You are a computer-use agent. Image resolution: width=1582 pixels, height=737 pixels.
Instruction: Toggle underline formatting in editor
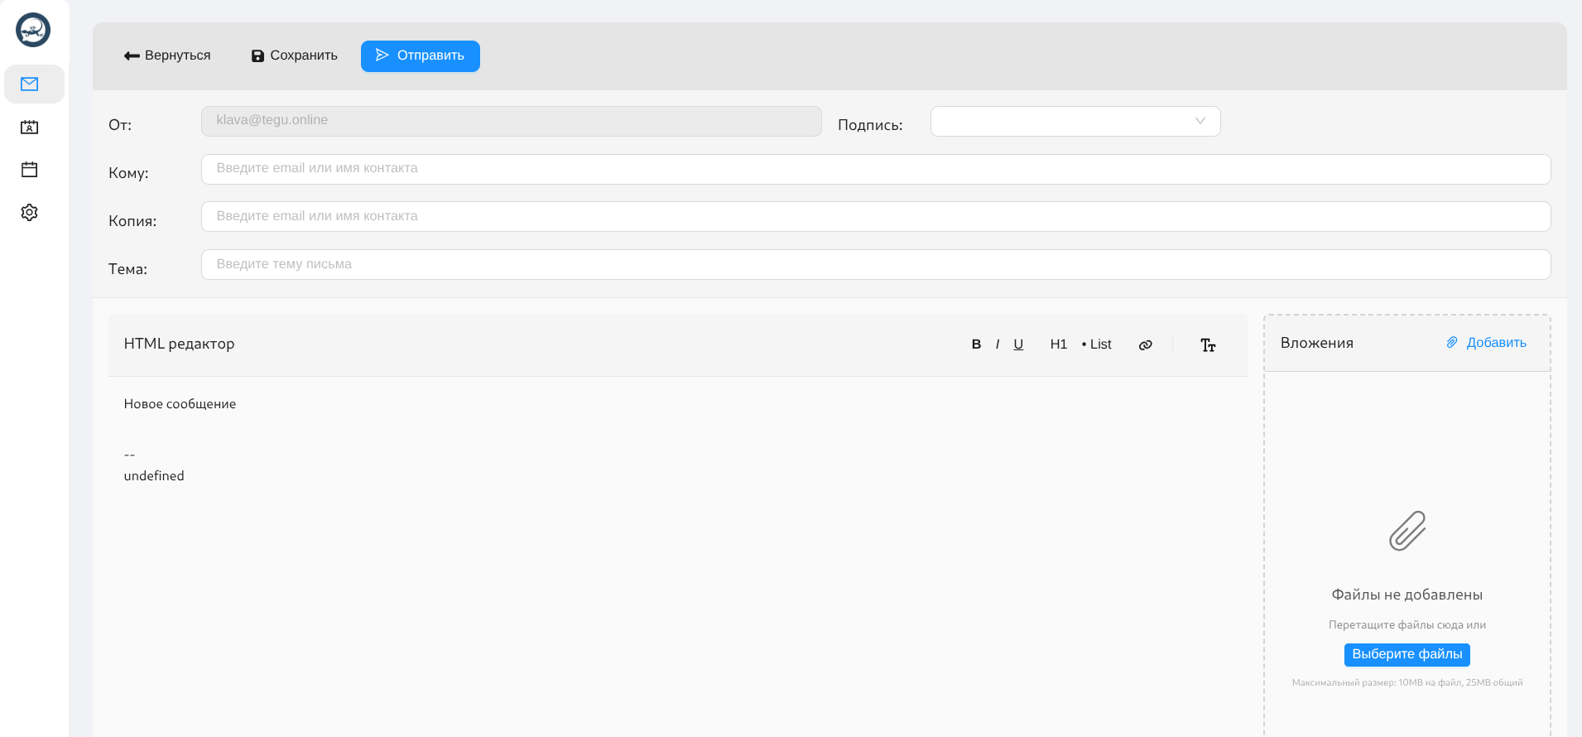tap(1018, 344)
